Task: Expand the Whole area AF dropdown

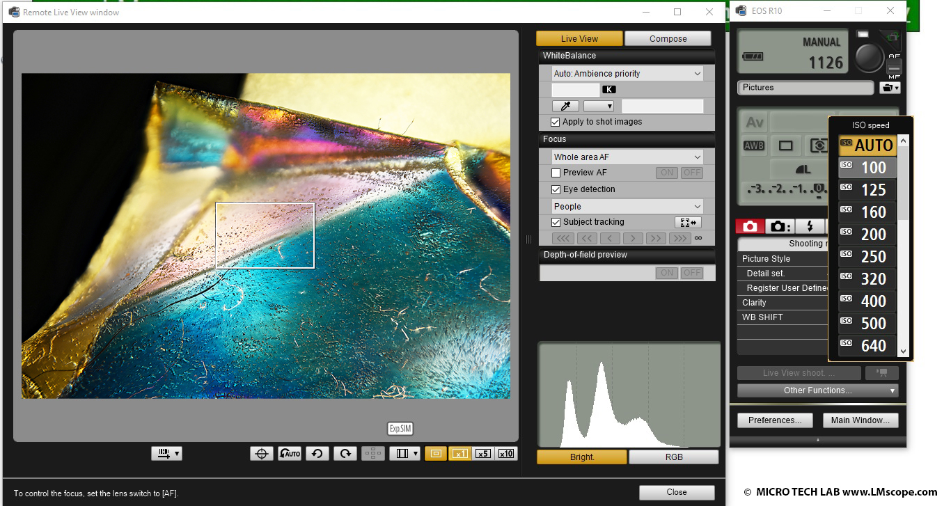Action: (627, 157)
